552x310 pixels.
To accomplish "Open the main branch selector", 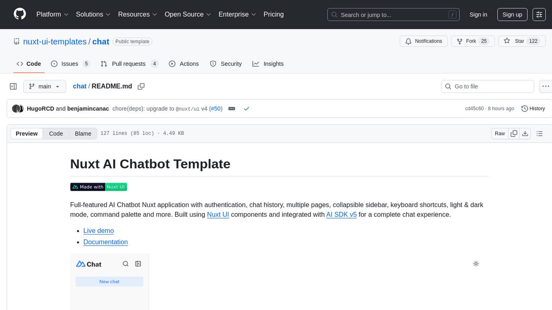I will 44,86.
